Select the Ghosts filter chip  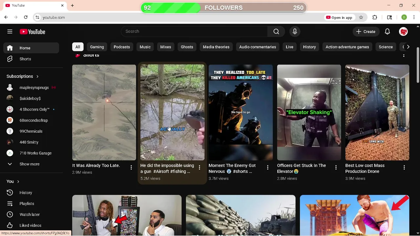pos(187,47)
